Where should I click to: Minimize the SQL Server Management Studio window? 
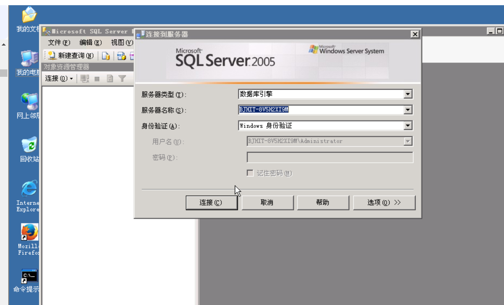pyautogui.click(x=491, y=31)
